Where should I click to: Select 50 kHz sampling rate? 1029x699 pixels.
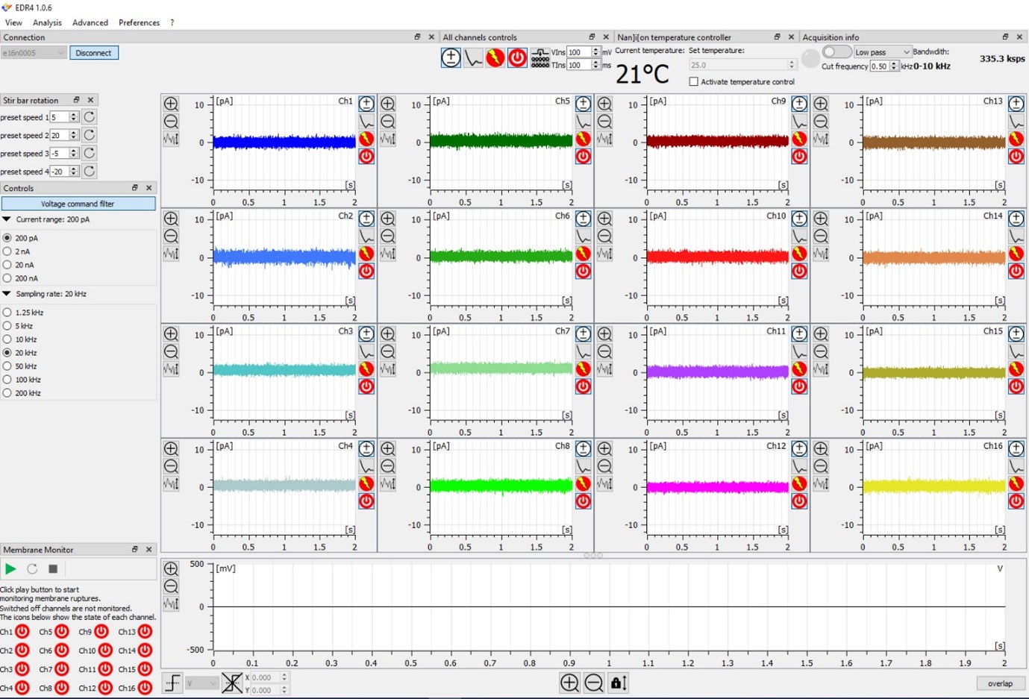tap(7, 366)
